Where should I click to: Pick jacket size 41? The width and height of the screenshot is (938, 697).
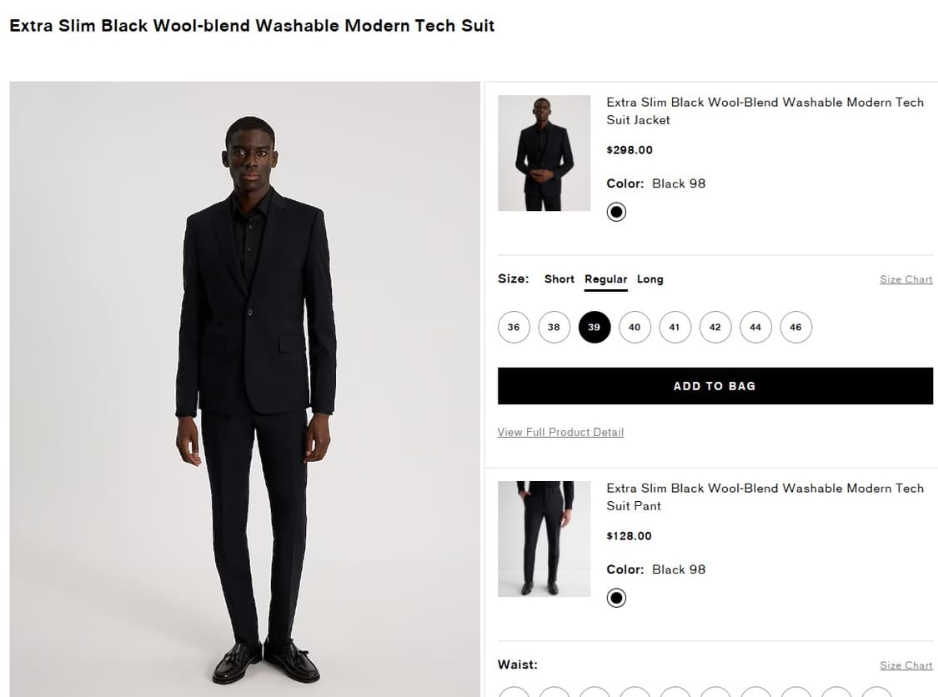point(675,327)
